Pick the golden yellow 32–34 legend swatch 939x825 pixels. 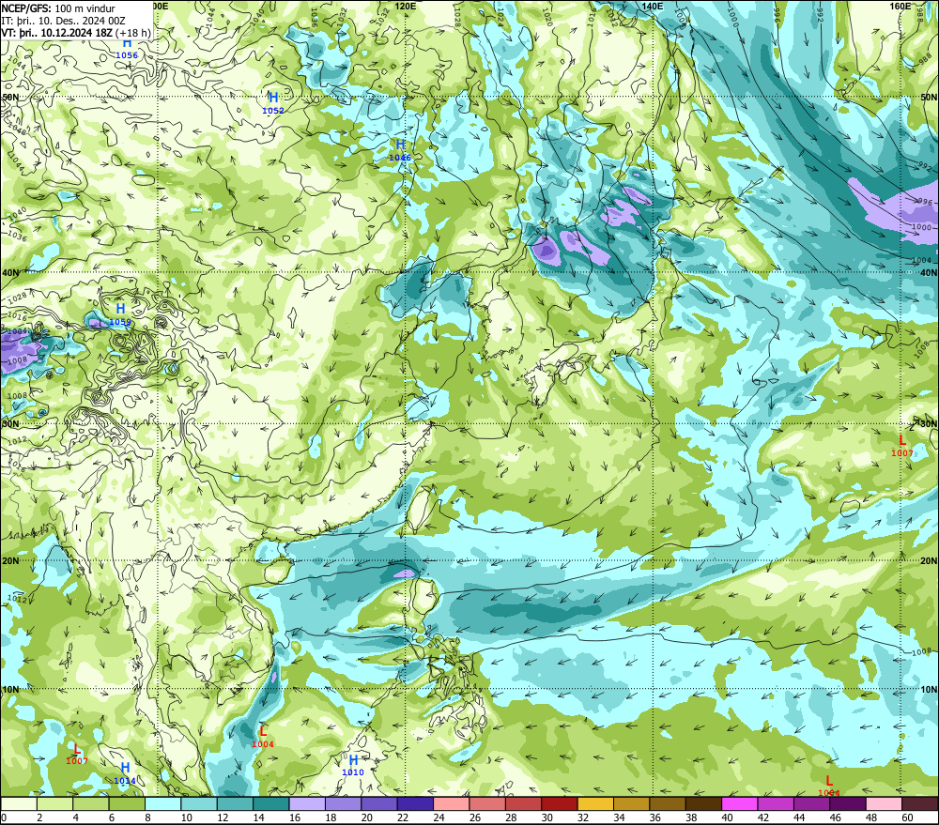click(x=595, y=803)
